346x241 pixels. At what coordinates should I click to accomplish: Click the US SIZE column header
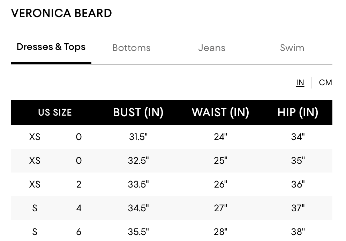(x=55, y=112)
